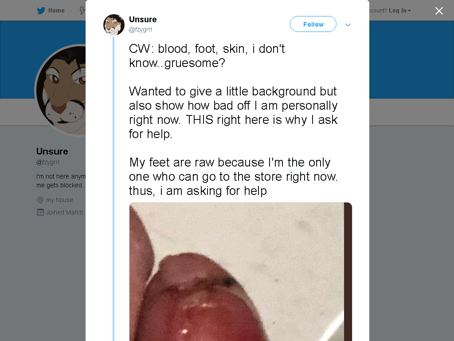Click the 'Joined March' text
Image resolution: width=454 pixels, height=341 pixels.
65,213
